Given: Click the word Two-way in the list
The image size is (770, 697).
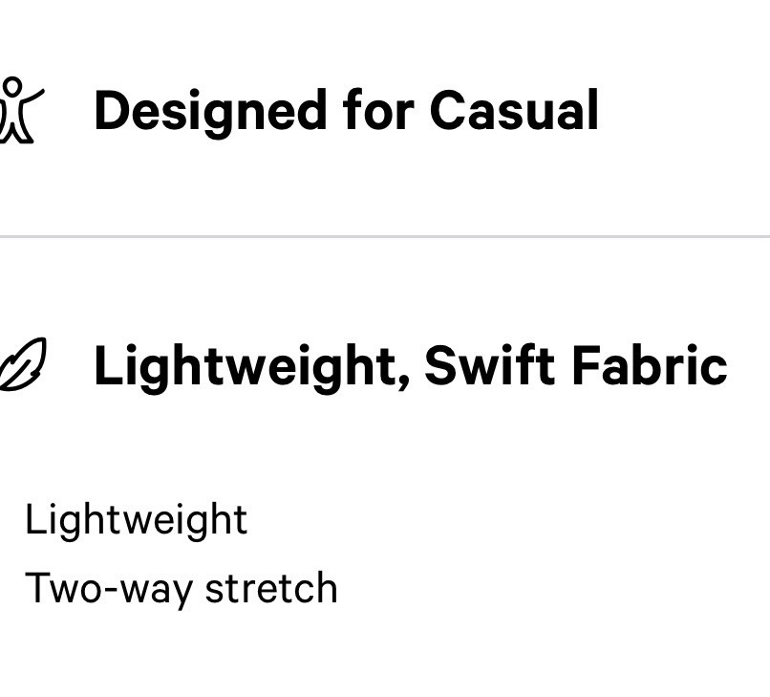Looking at the screenshot, I should tap(108, 590).
